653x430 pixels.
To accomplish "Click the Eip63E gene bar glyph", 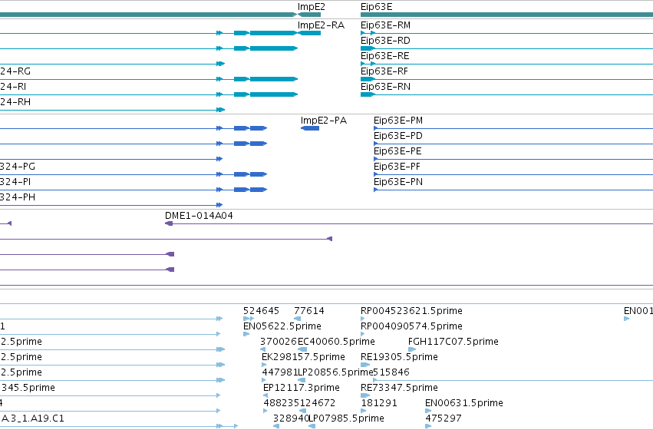I will pos(506,15).
